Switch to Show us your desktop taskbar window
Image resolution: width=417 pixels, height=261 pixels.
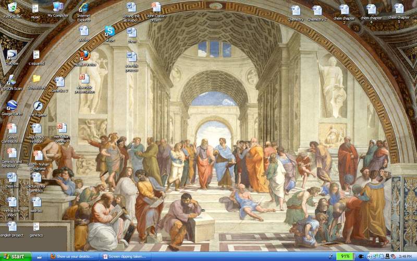coord(72,256)
